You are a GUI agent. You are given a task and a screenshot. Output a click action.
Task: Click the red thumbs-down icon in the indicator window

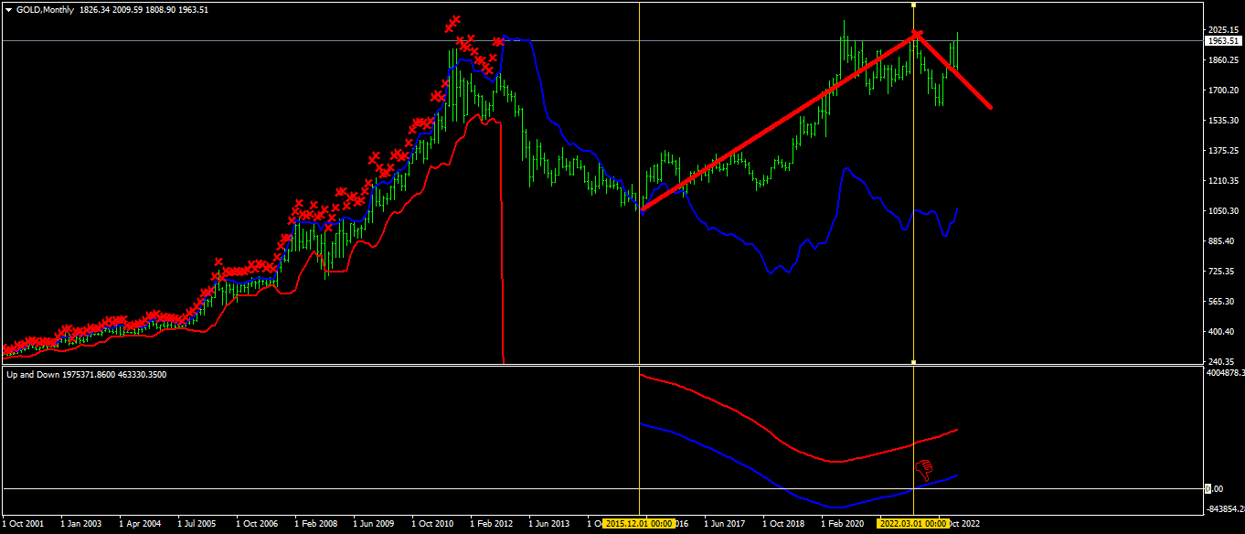coord(924,471)
